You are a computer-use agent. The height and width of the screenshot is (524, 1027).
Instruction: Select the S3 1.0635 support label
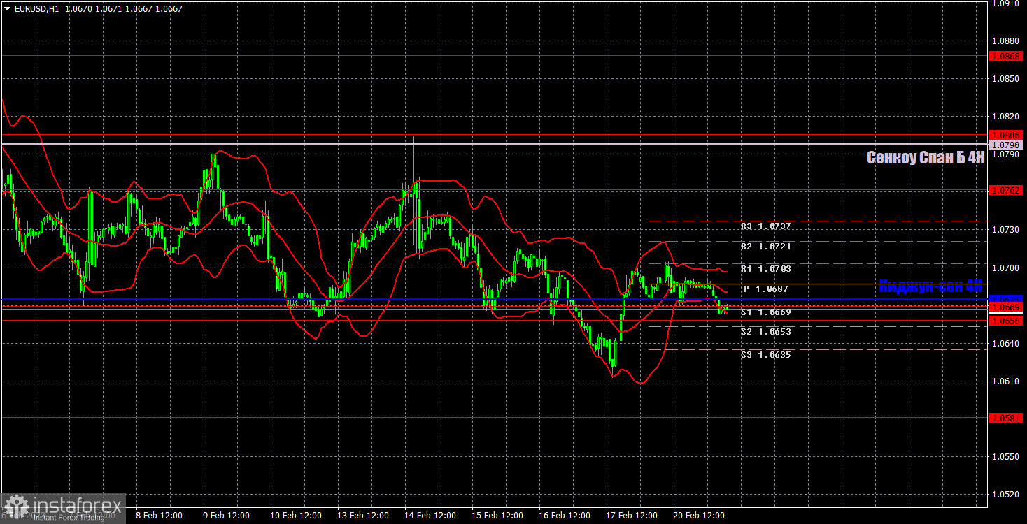[766, 355]
